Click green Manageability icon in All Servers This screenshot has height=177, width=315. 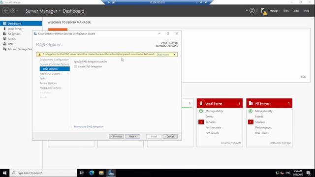click(x=251, y=111)
